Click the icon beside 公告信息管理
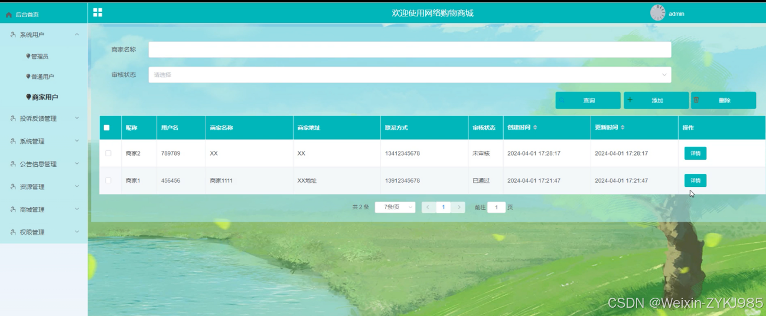 (14, 164)
